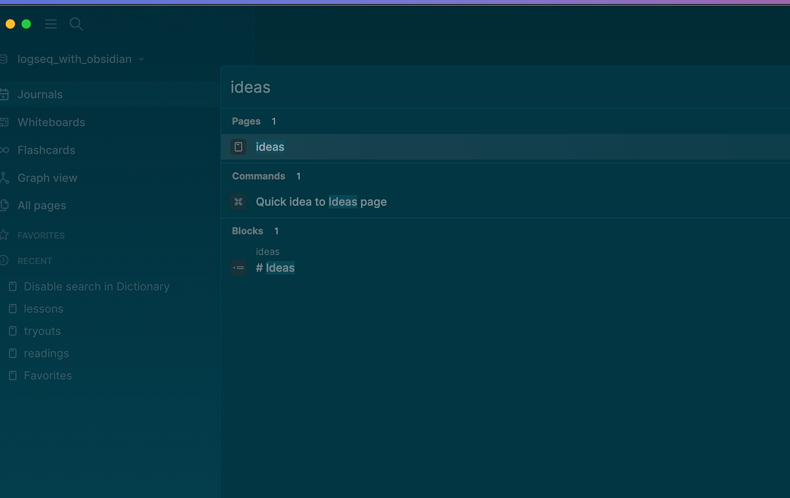
Task: Click page icon next to Favorites
Action: point(13,375)
